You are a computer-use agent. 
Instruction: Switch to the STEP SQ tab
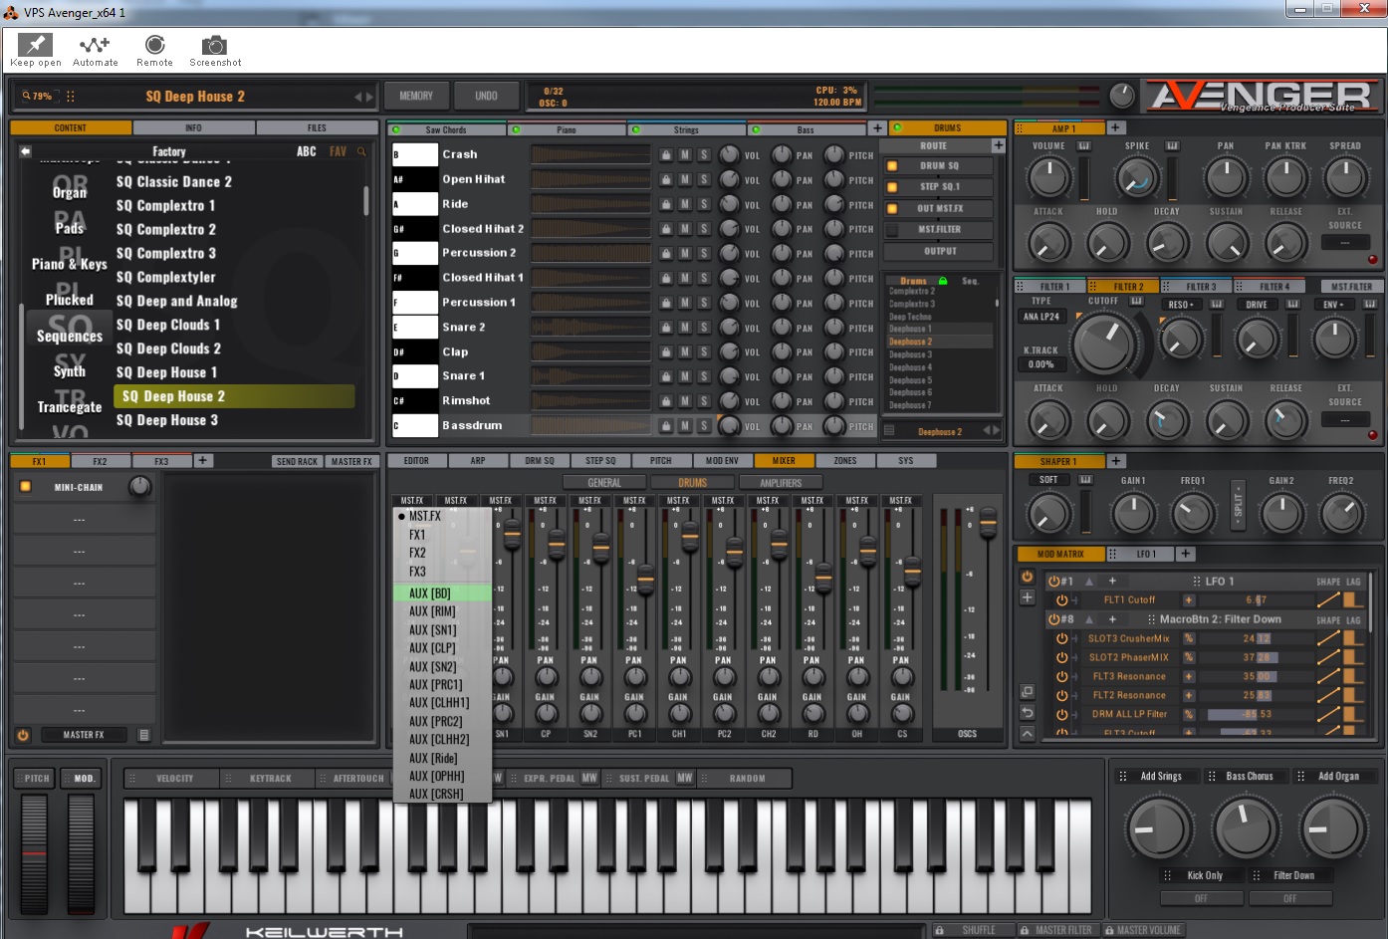pyautogui.click(x=600, y=461)
